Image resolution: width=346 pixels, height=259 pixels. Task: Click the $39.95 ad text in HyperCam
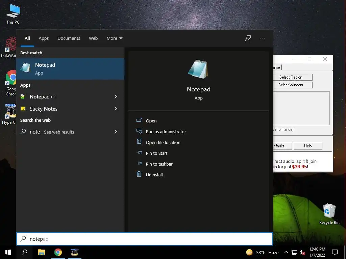(x=299, y=167)
